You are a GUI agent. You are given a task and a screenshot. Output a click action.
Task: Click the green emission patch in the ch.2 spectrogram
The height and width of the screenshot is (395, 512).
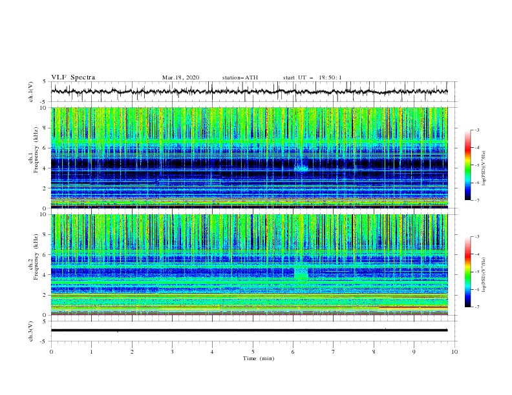point(301,274)
